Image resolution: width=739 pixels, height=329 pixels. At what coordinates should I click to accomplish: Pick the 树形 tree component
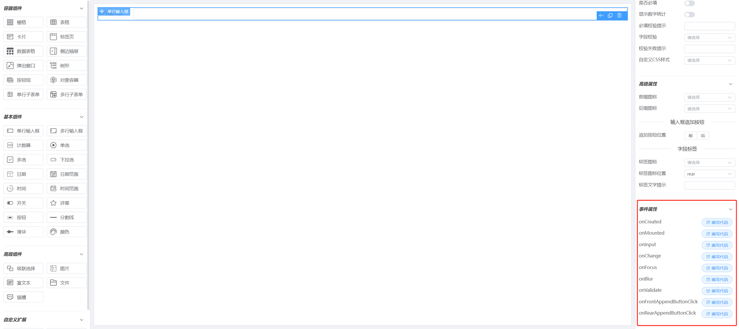67,66
